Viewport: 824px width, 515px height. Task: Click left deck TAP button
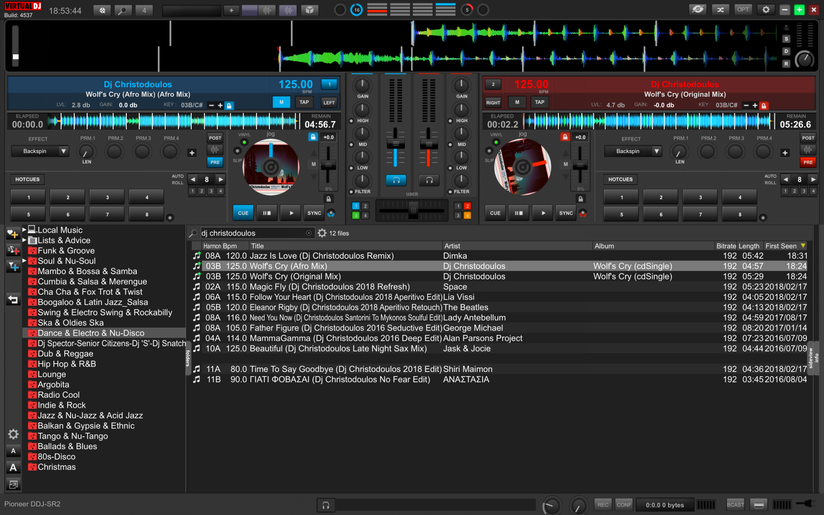pos(304,102)
